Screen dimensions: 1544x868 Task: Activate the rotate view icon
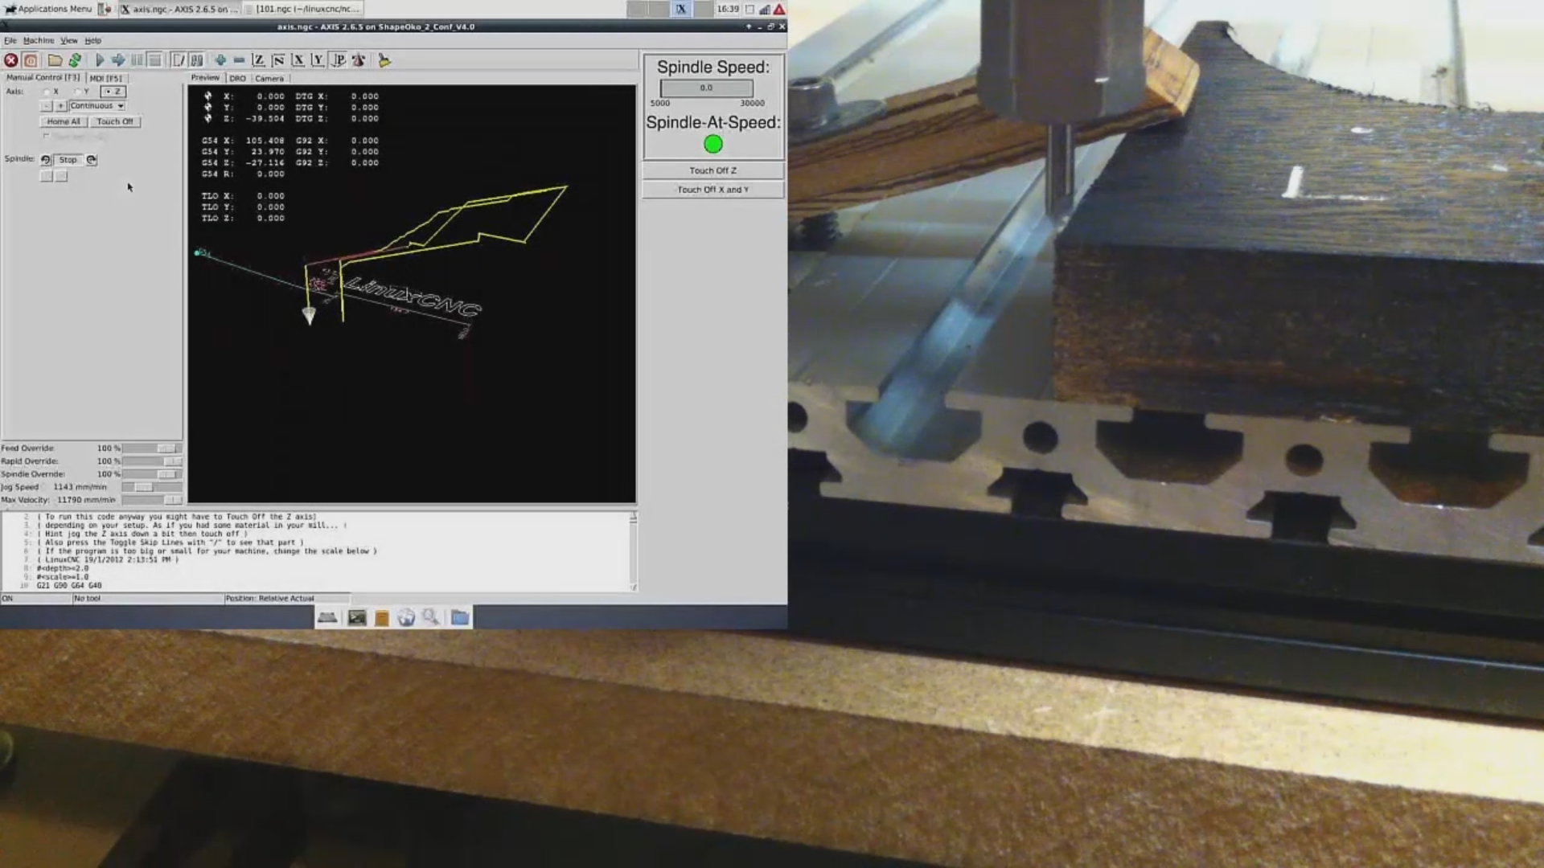[x=359, y=59]
